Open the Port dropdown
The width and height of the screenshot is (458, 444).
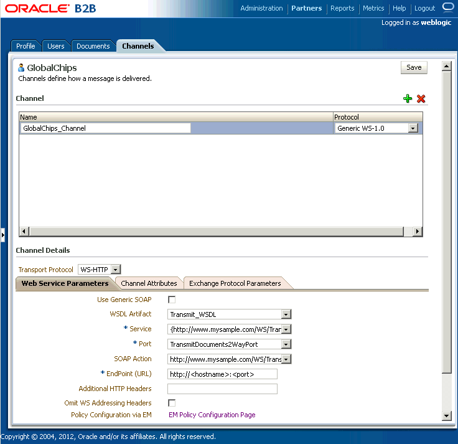click(x=286, y=344)
